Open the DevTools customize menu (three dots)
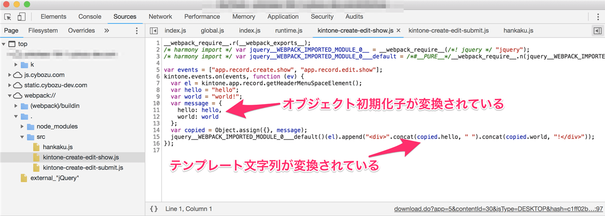 click(x=597, y=16)
